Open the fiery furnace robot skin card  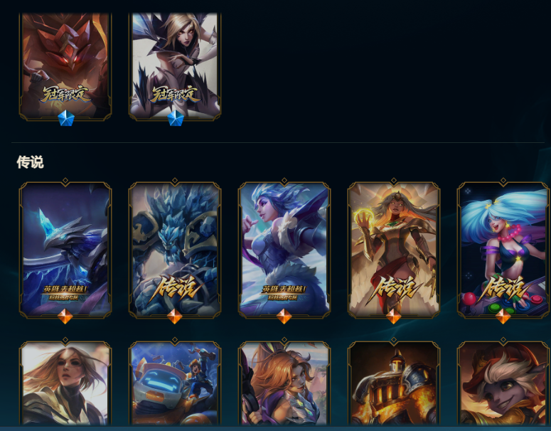394,383
